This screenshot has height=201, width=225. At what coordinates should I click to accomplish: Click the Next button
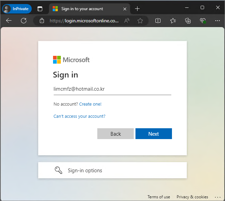tap(154, 134)
